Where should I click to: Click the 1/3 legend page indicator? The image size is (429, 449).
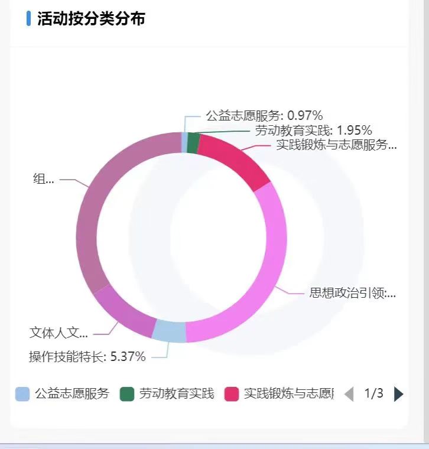373,393
